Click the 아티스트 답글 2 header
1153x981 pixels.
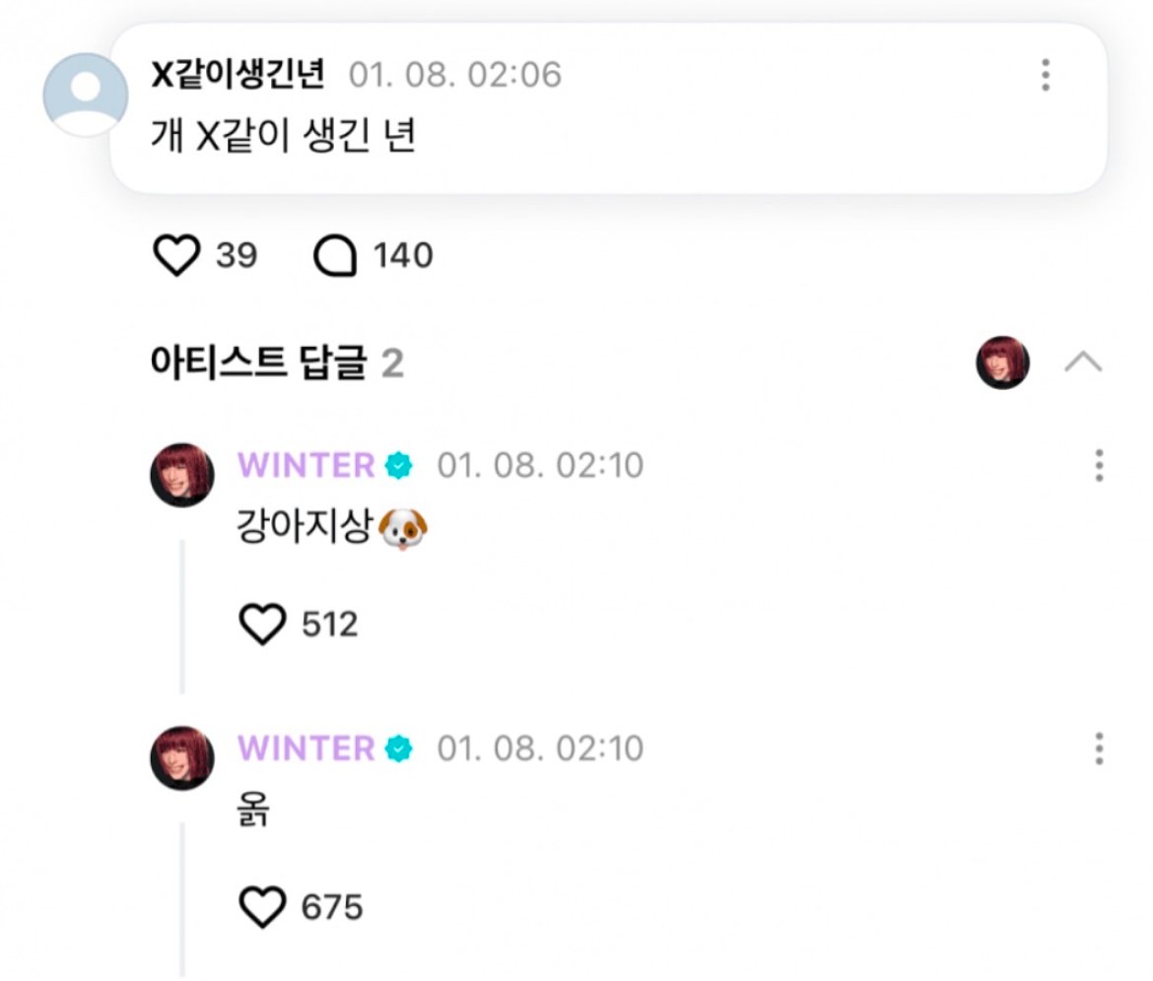click(x=277, y=362)
